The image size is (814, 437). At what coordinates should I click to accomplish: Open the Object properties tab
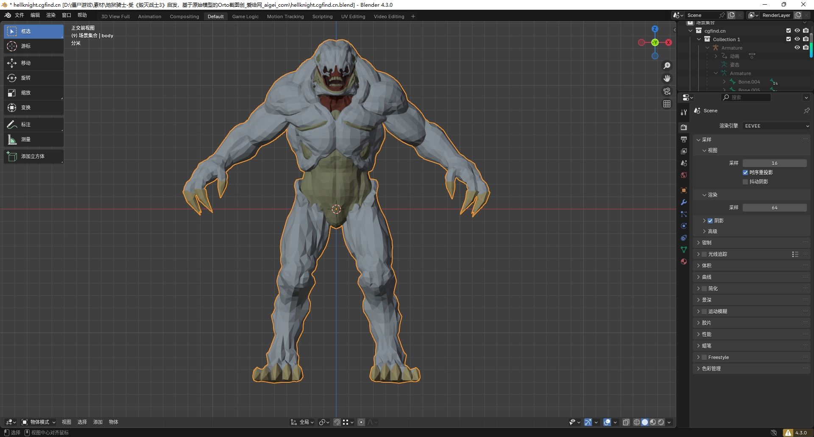[x=683, y=190]
